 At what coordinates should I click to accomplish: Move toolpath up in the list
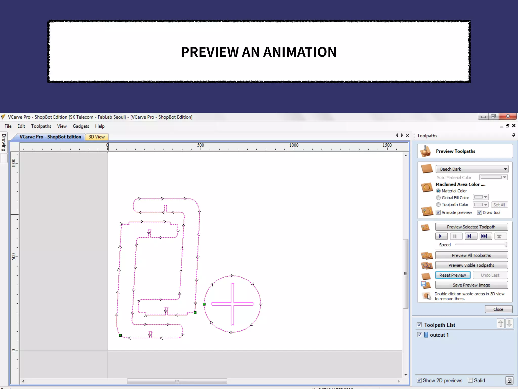coord(501,324)
